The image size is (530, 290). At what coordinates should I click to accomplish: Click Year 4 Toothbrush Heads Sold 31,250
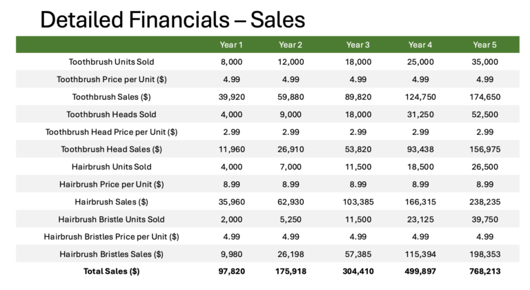pos(420,114)
